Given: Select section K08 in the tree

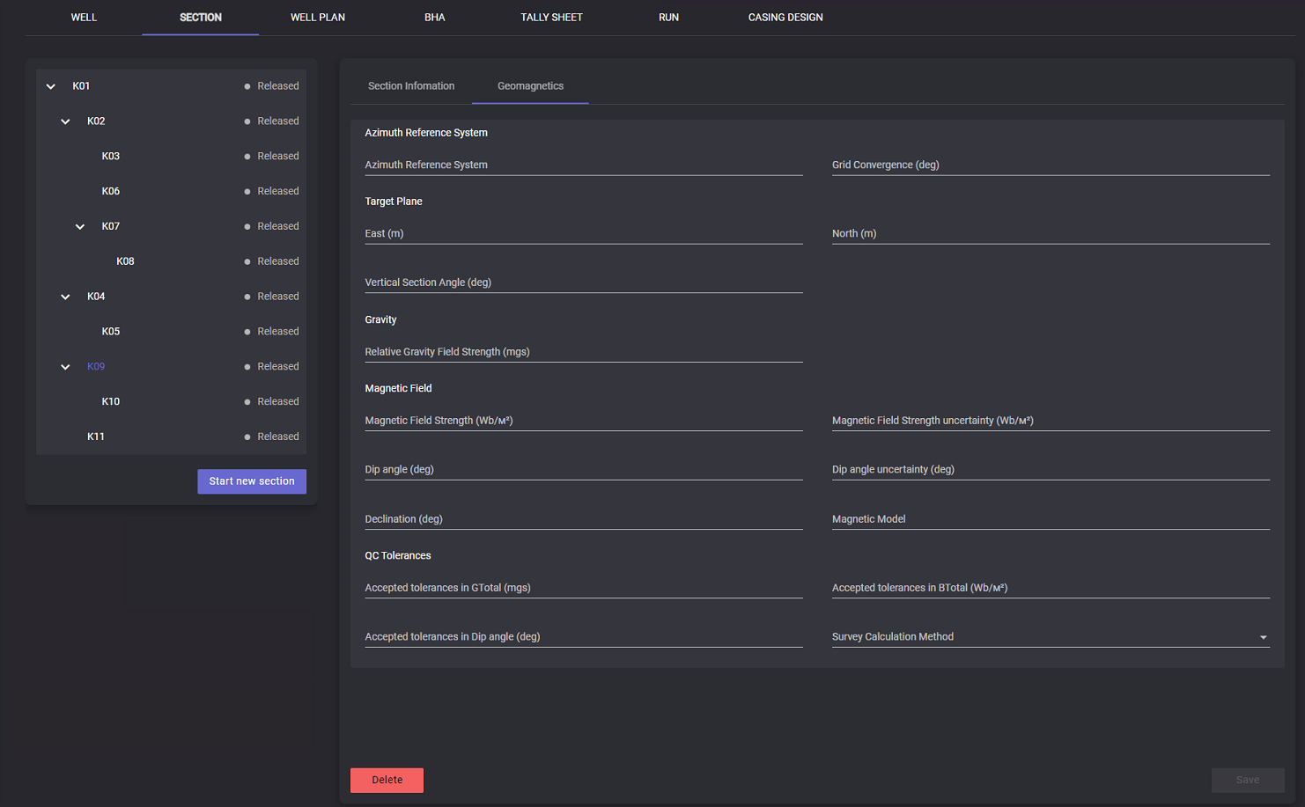Looking at the screenshot, I should pos(125,261).
